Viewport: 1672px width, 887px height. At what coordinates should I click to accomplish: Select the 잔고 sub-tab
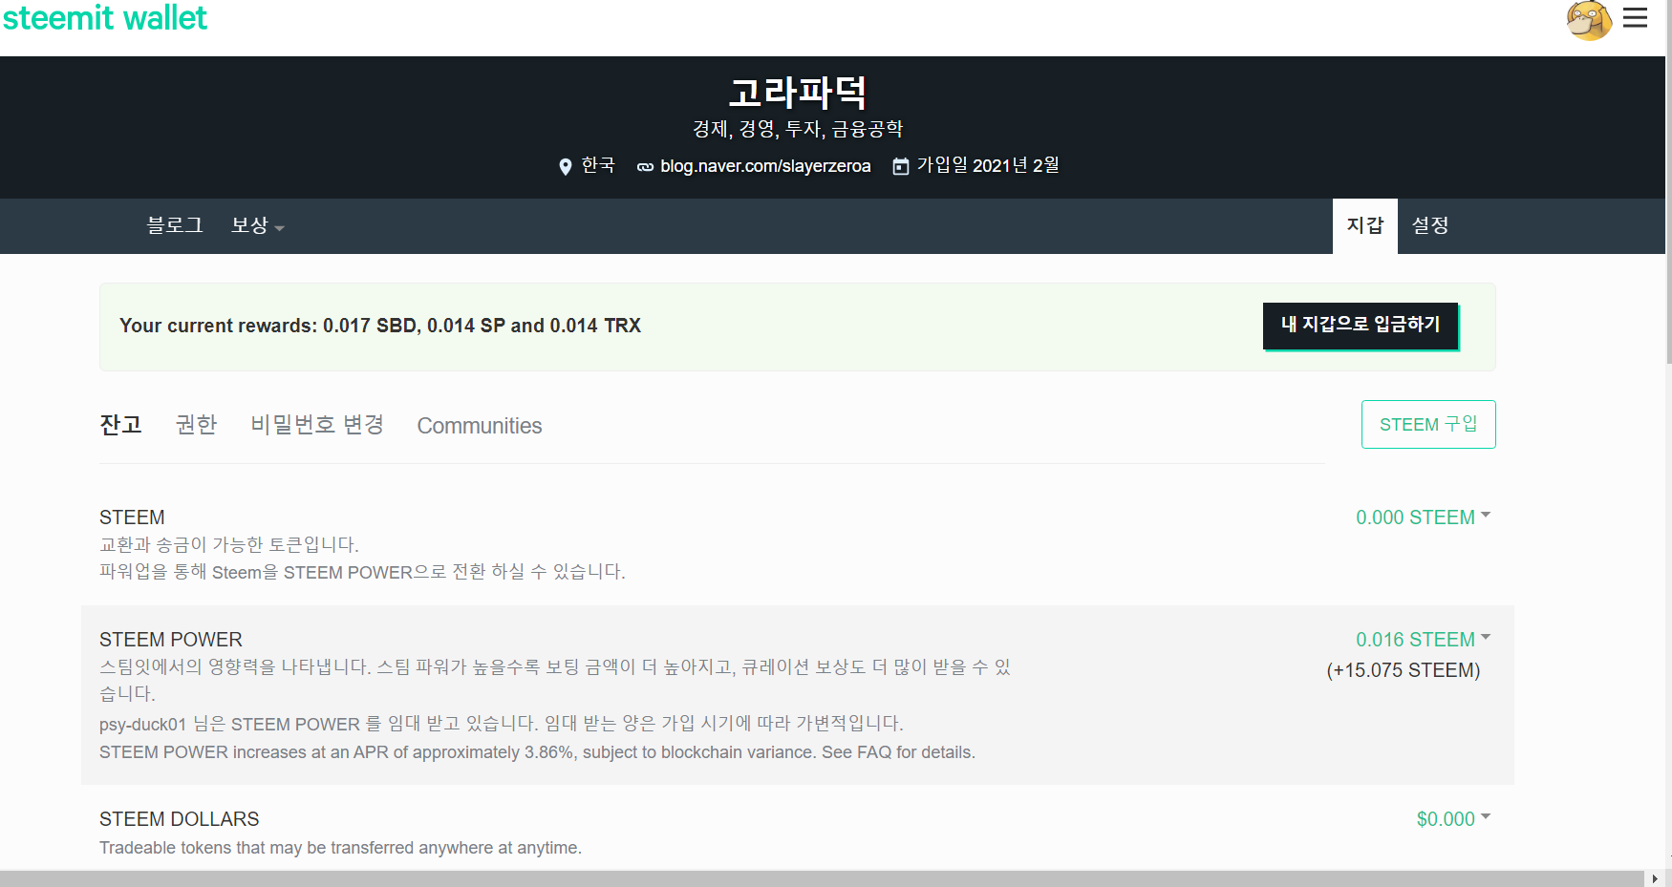(120, 425)
